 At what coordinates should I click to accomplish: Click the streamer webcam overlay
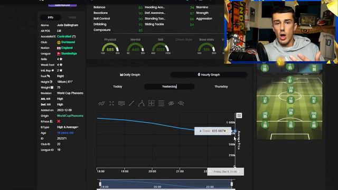(281, 32)
